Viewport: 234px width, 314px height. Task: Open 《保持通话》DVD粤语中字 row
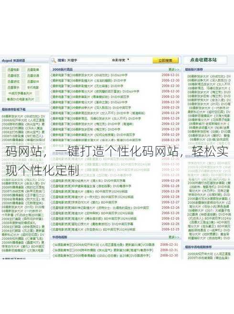(91, 186)
